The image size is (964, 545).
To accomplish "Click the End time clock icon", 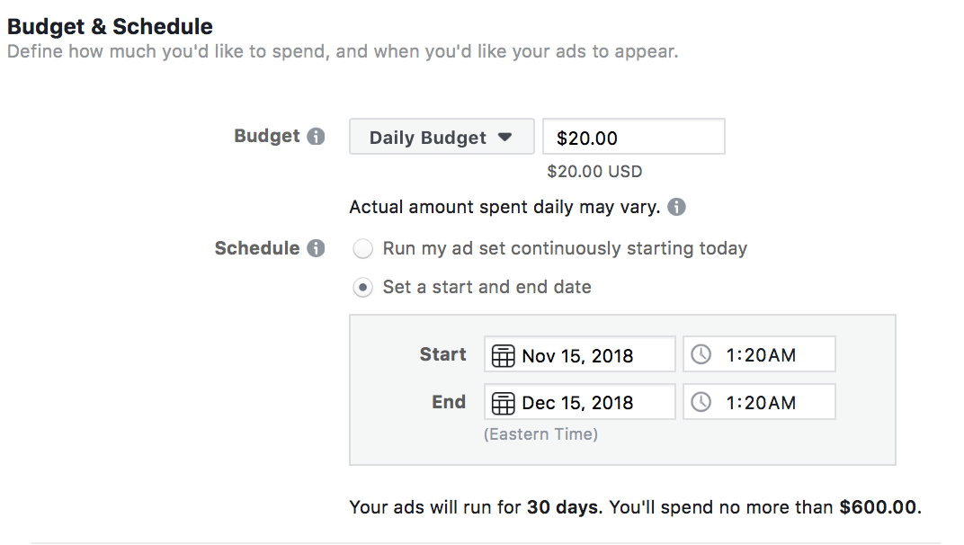I will [701, 402].
